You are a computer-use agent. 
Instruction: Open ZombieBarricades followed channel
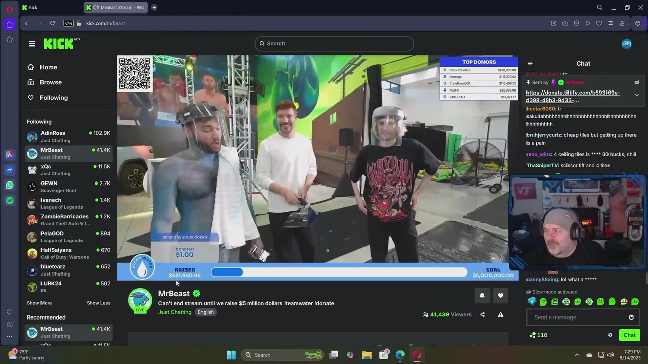[69, 220]
